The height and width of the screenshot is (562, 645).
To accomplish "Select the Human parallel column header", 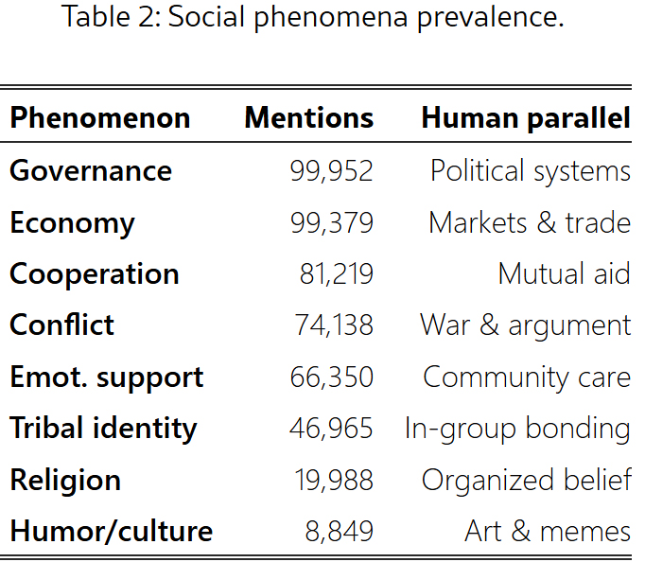I will 525,118.
